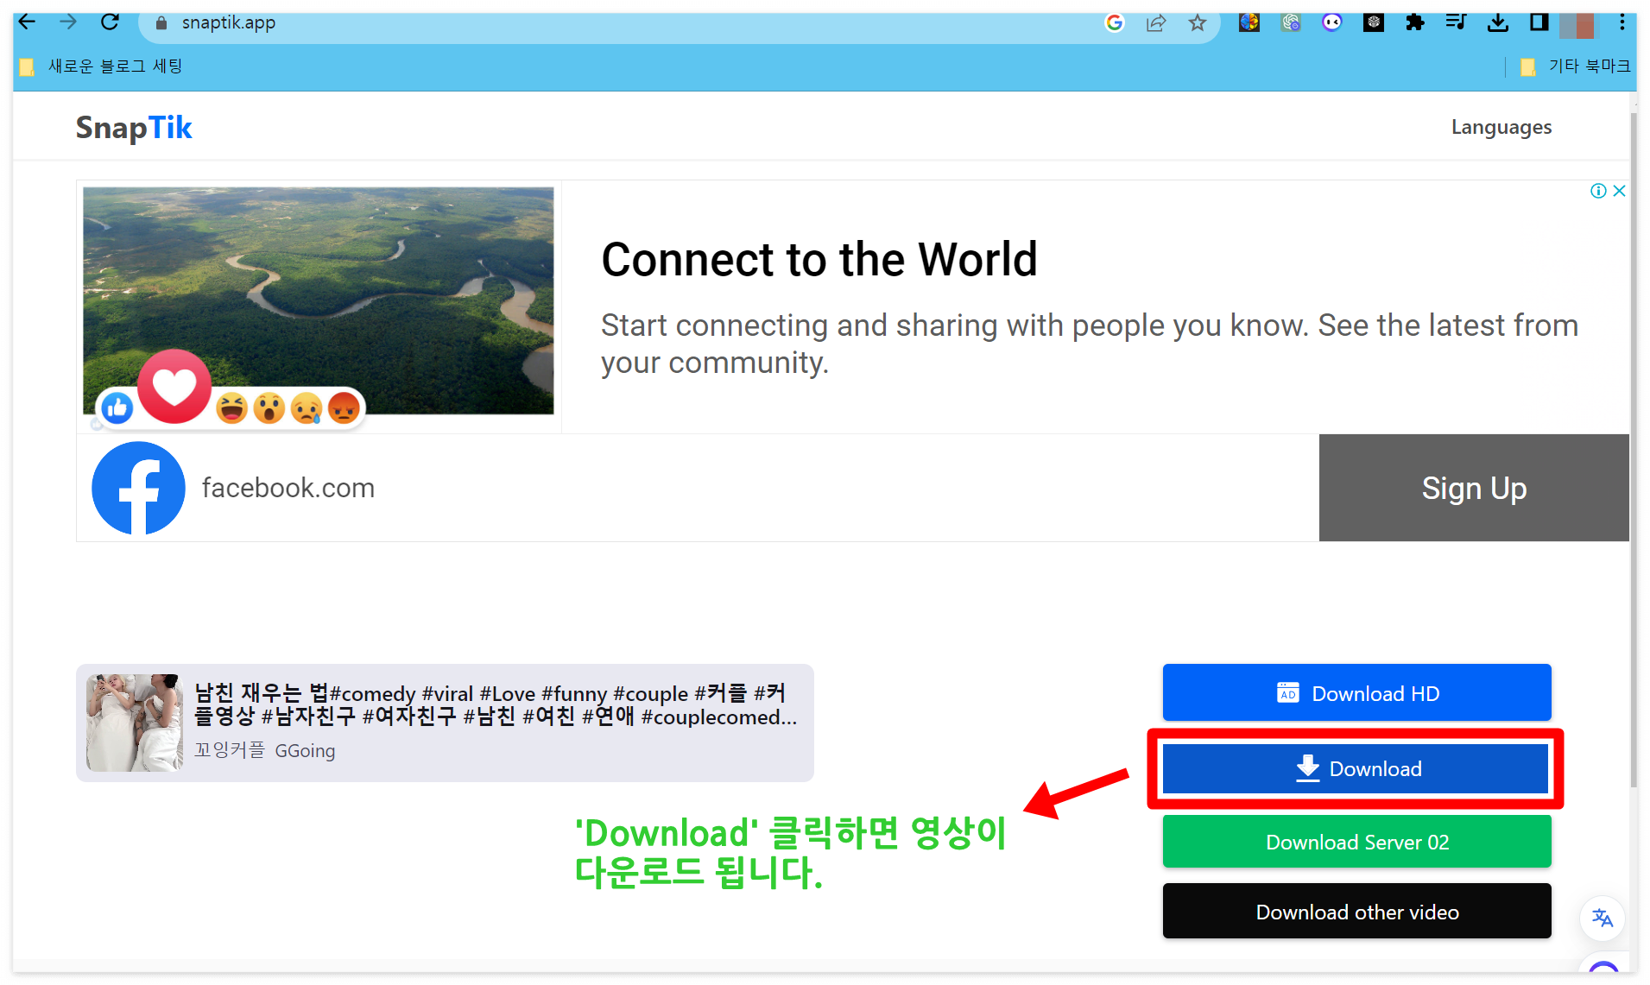Click the ad info icon
Screen dimensions: 1650x985
(x=1598, y=191)
